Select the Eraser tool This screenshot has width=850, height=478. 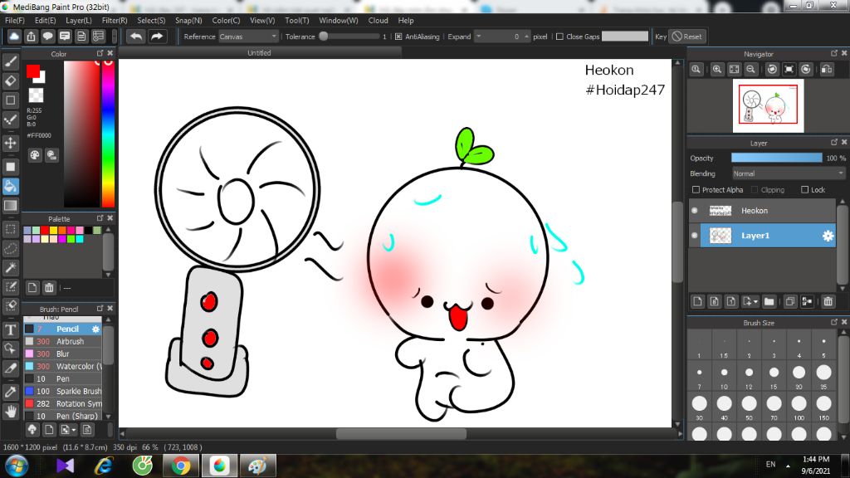click(x=10, y=81)
